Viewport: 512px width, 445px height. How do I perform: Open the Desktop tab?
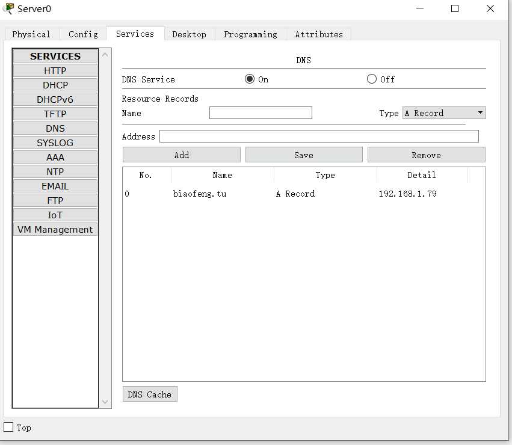189,34
